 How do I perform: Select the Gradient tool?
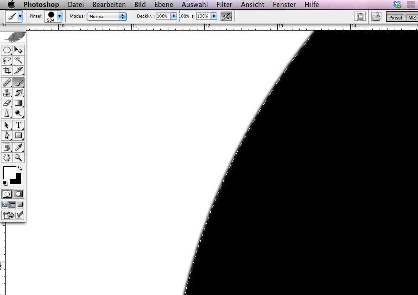(x=19, y=103)
